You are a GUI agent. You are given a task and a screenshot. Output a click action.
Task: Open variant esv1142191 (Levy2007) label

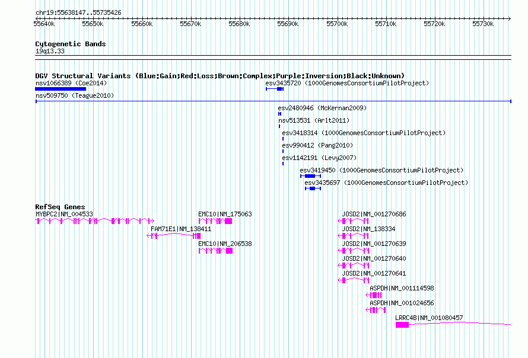(319, 158)
